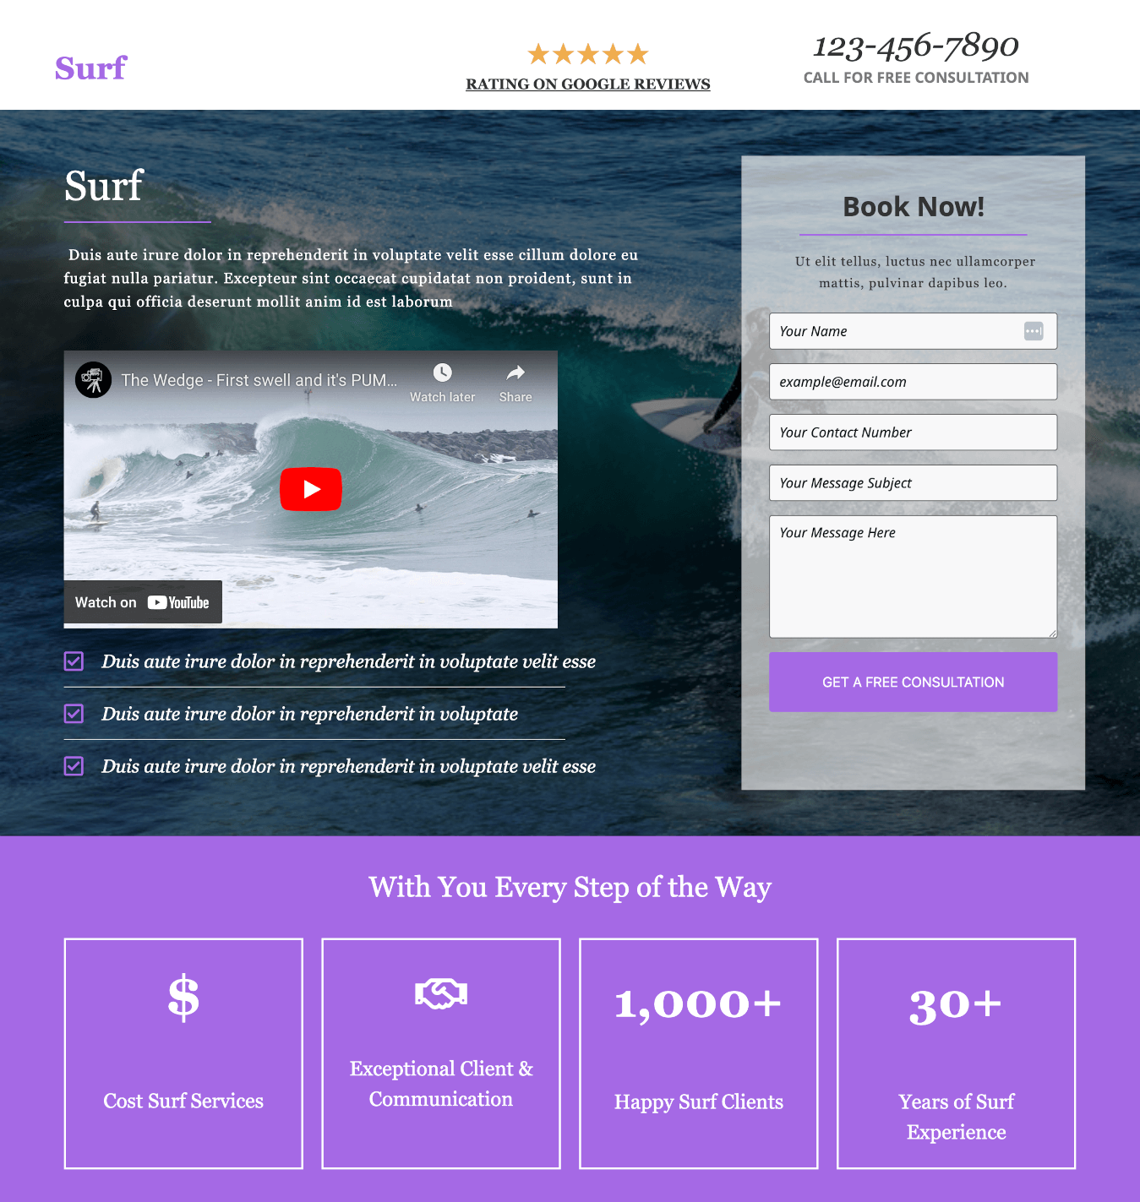Open the YouTube channel avatar icon
This screenshot has width=1140, height=1202.
(93, 380)
